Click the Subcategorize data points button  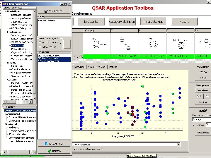203,90
